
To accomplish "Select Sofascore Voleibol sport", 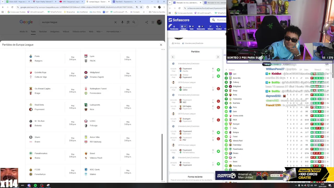I will click(219, 27).
